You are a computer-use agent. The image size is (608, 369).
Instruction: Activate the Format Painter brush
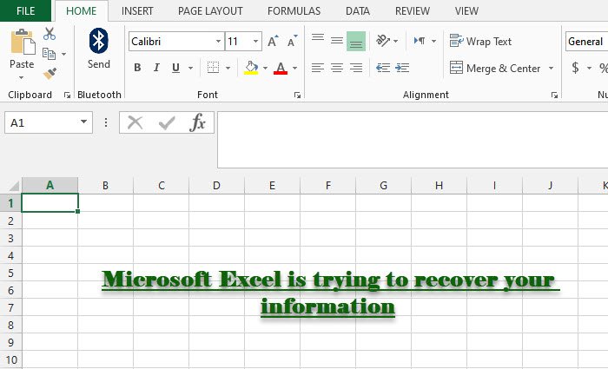(x=50, y=73)
